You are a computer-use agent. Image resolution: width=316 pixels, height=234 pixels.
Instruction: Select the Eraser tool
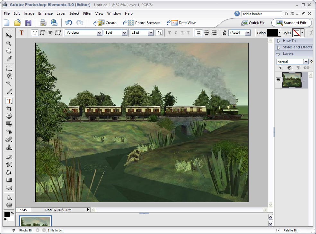tap(9, 157)
